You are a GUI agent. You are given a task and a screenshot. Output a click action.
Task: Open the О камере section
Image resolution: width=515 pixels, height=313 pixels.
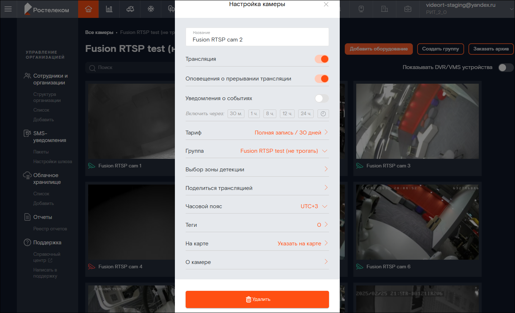257,262
